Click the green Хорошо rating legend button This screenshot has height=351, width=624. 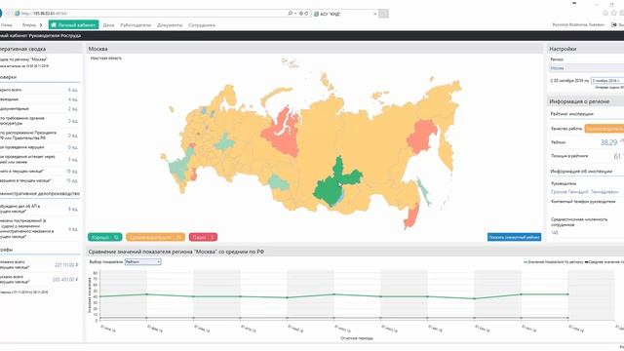click(x=105, y=237)
